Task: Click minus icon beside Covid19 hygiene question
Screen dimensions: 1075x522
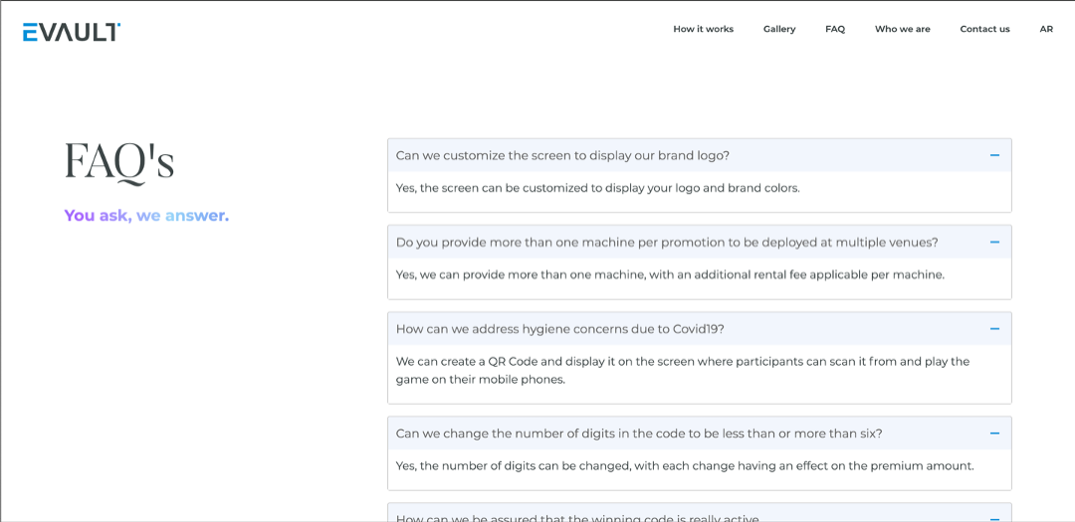Action: click(x=993, y=329)
